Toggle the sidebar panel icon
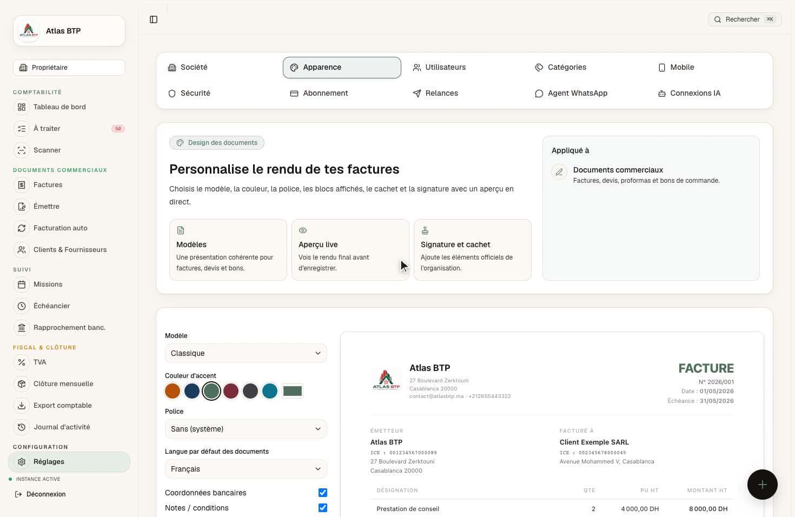The height and width of the screenshot is (517, 795). (x=154, y=19)
